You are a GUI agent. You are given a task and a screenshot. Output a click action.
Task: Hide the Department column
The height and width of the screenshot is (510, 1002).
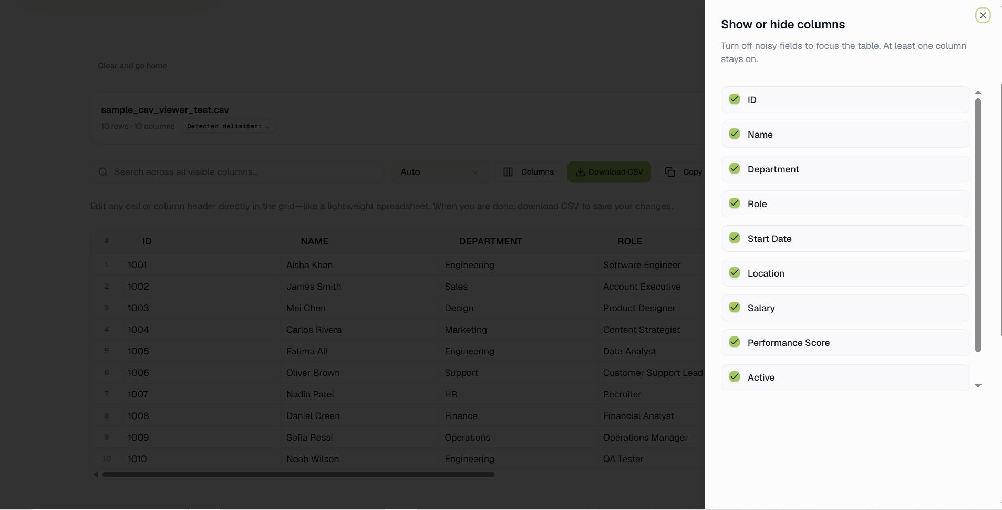(735, 169)
